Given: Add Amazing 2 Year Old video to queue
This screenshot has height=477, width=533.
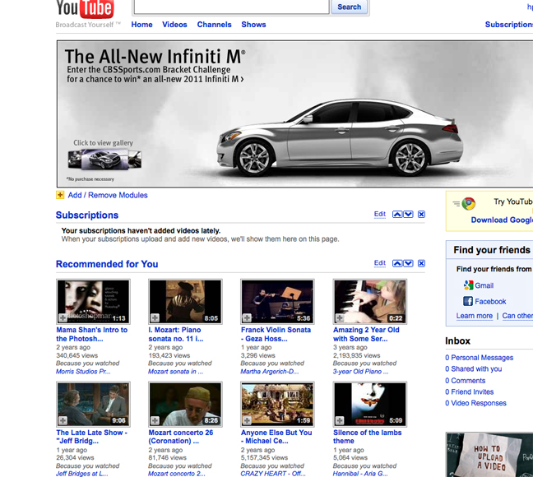Looking at the screenshot, I should tap(340, 318).
